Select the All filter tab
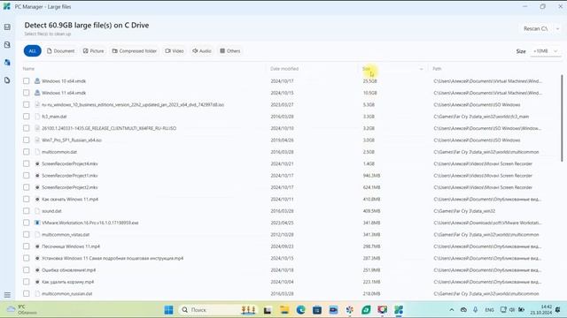This screenshot has width=567, height=318. pyautogui.click(x=32, y=51)
